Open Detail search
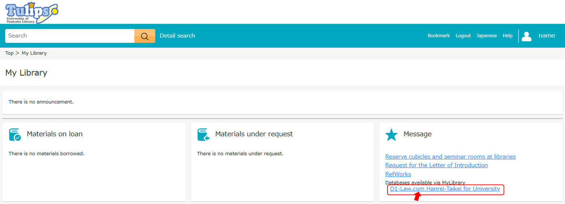 pos(177,36)
